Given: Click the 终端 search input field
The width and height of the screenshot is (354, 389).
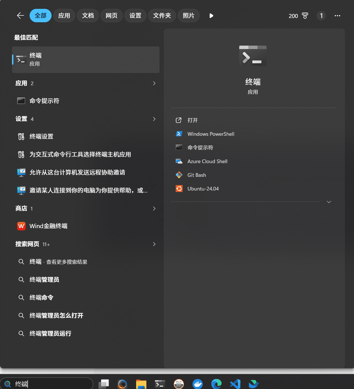Looking at the screenshot, I should [x=47, y=384].
